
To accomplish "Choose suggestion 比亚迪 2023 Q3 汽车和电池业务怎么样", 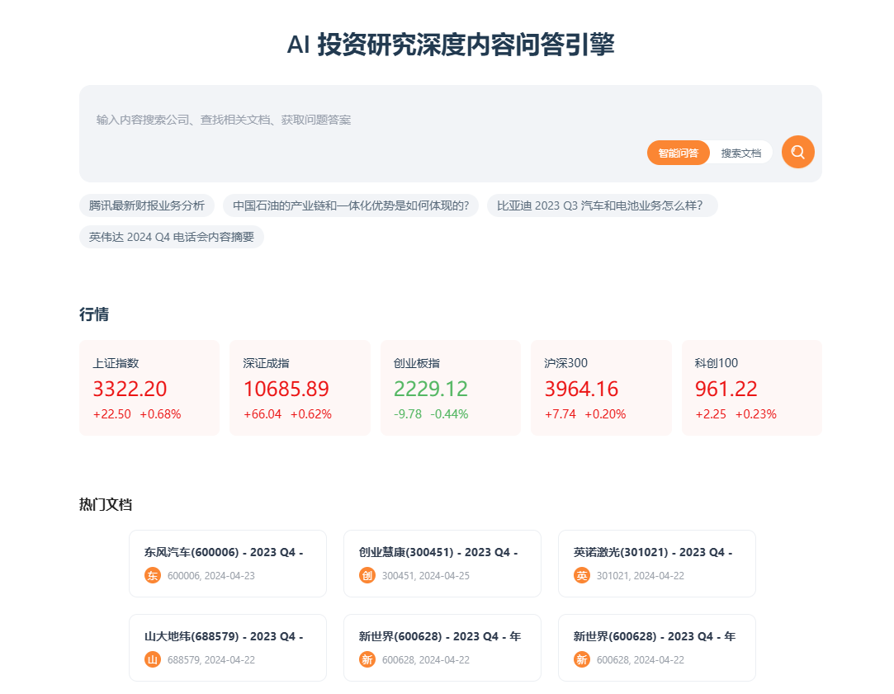I will (x=602, y=205).
